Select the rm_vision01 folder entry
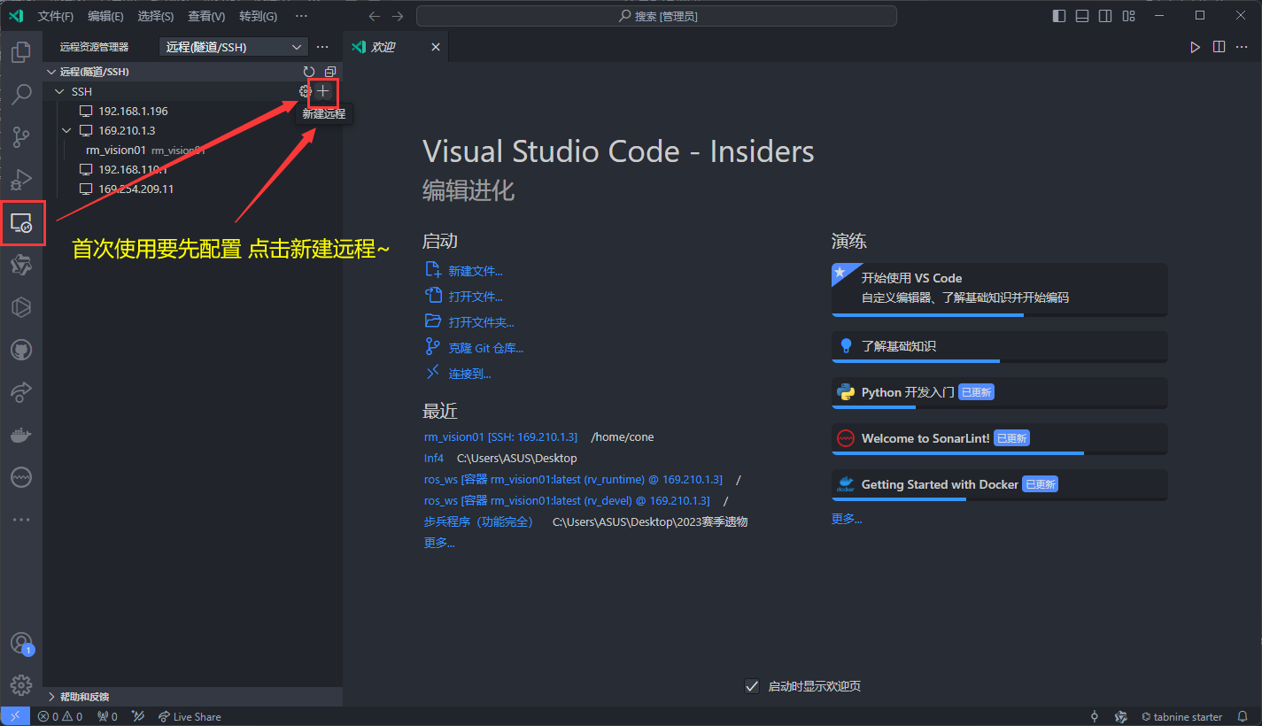The image size is (1262, 726). [x=116, y=150]
